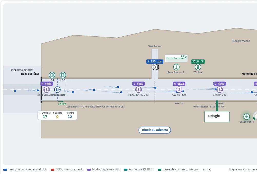The height and width of the screenshot is (174, 257).
Task: Click the BLE person dot in the Plazoleta exterior
Action: (x=15, y=91)
